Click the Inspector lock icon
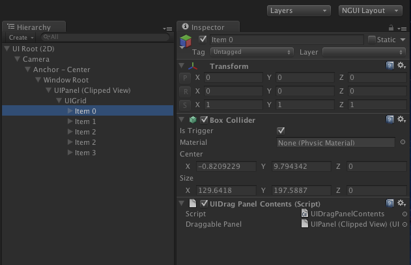This screenshot has width=411, height=265. [391, 28]
